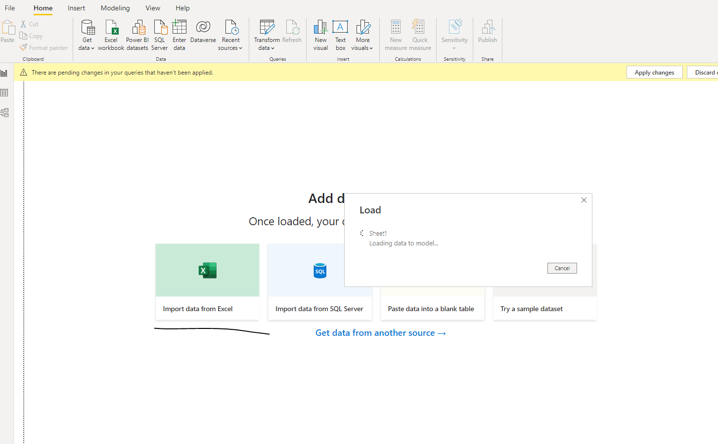Switch to Model view in the sidebar

4,113
